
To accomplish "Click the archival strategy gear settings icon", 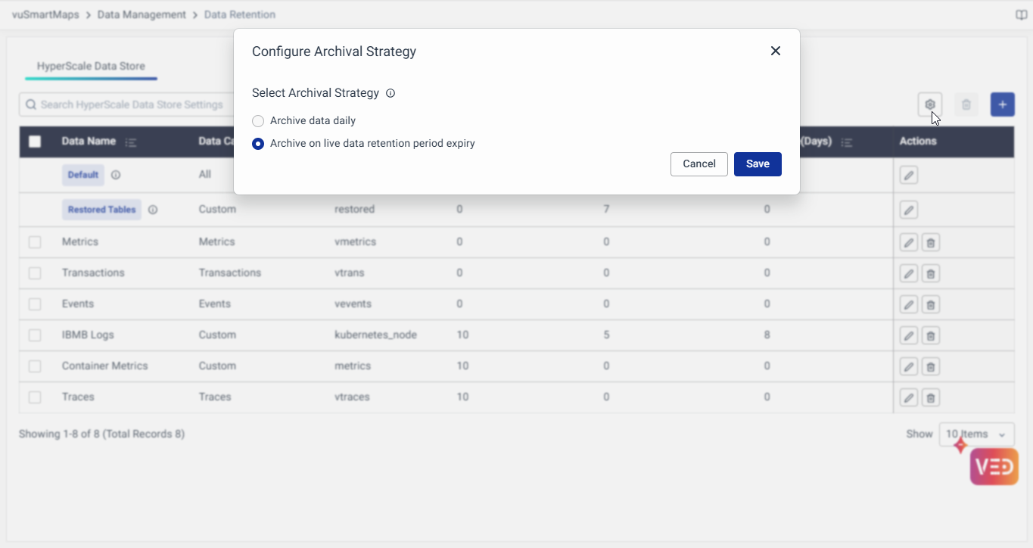I will click(x=929, y=104).
